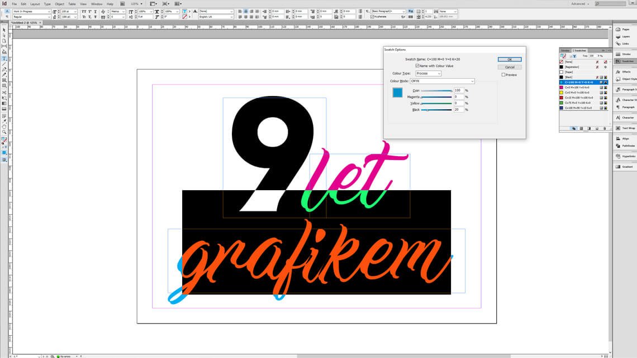Open the Colour Mode CMYK dropdown
This screenshot has height=358, width=637.
pyautogui.click(x=442, y=81)
